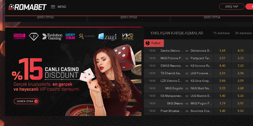253x126 pixels.
Task: Click the %15 Canlı Casino banner
Action: point(73,72)
